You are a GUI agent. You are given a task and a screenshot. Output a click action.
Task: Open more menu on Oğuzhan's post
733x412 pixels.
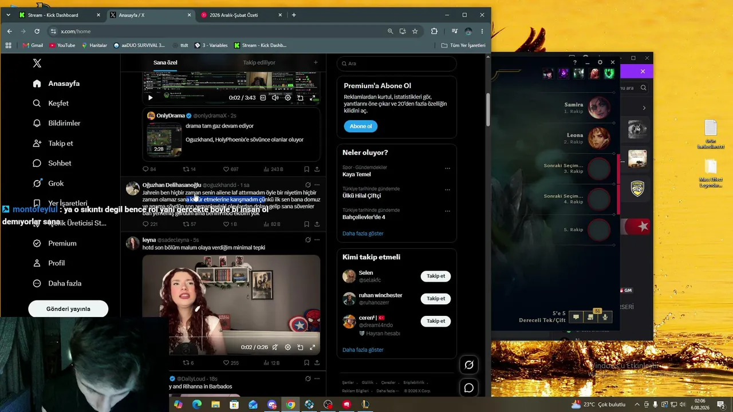[x=317, y=185]
